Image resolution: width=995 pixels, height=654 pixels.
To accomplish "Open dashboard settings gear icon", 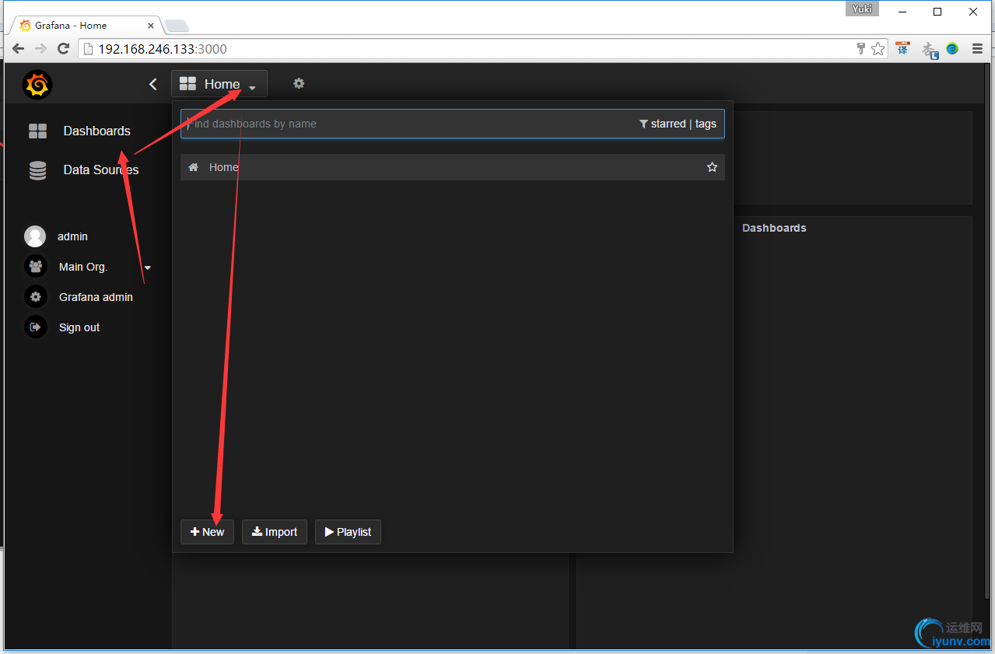I will [299, 83].
